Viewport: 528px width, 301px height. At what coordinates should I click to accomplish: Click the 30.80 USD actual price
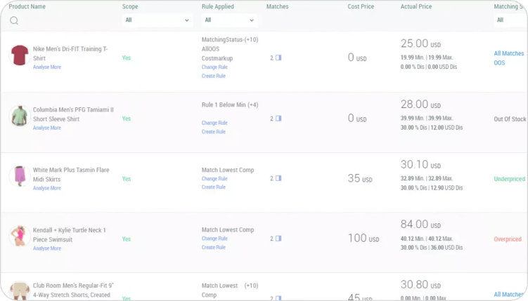(x=420, y=285)
